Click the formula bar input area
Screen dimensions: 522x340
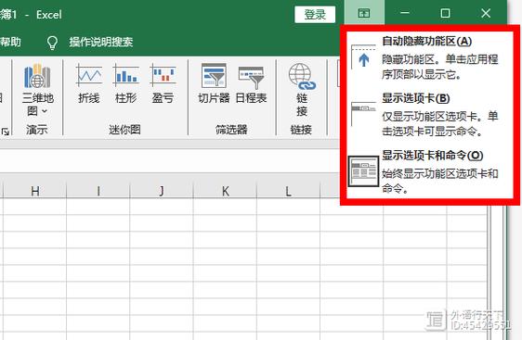[x=170, y=160]
